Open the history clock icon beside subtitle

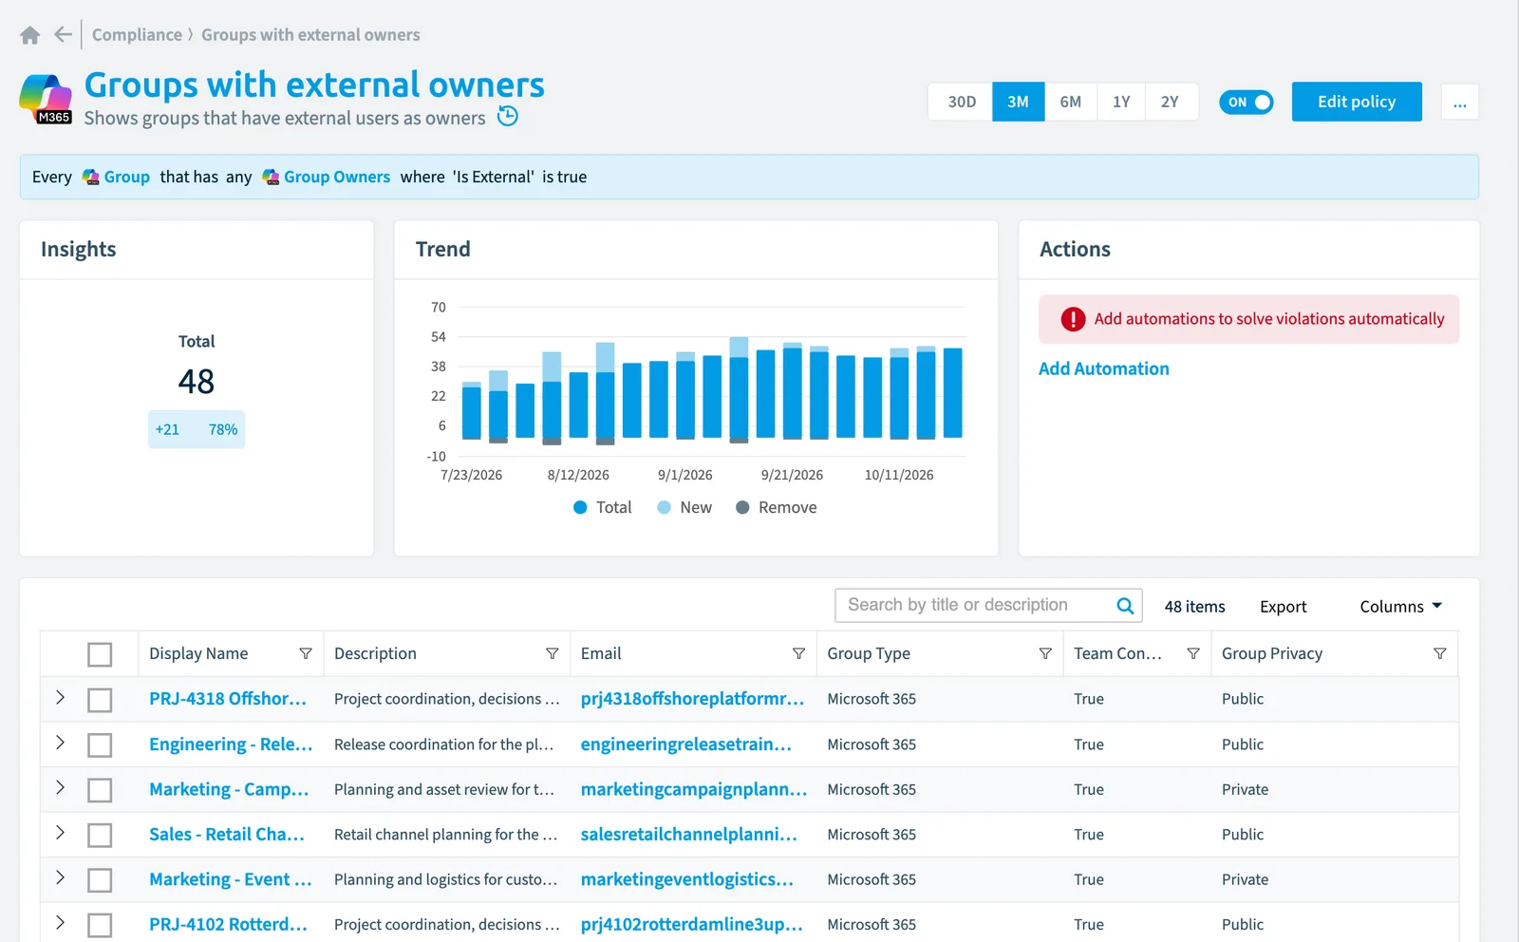tap(508, 117)
